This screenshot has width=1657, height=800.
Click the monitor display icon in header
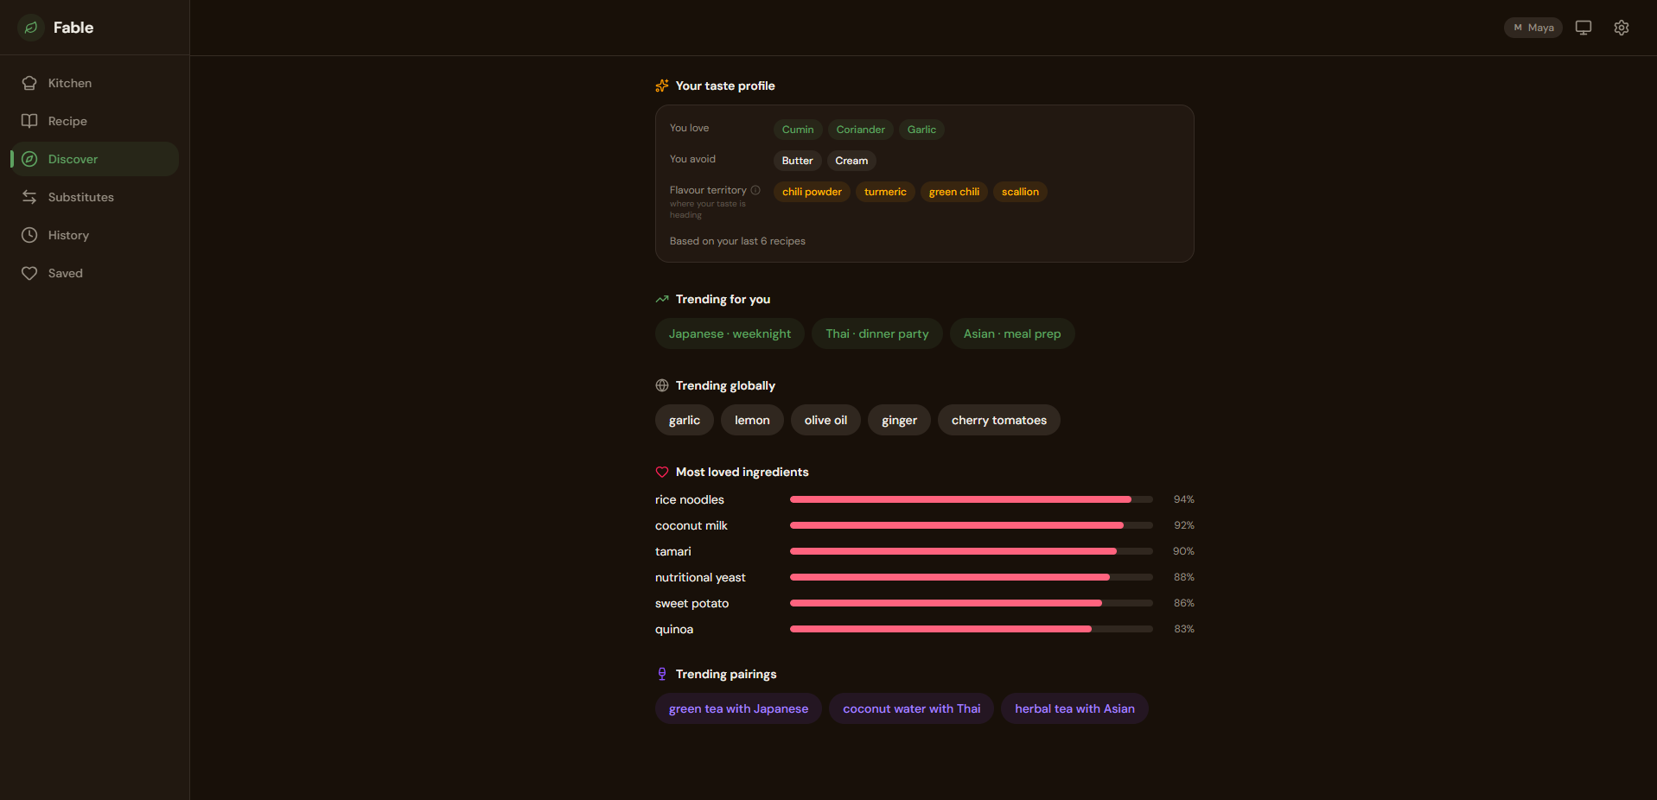pos(1584,28)
